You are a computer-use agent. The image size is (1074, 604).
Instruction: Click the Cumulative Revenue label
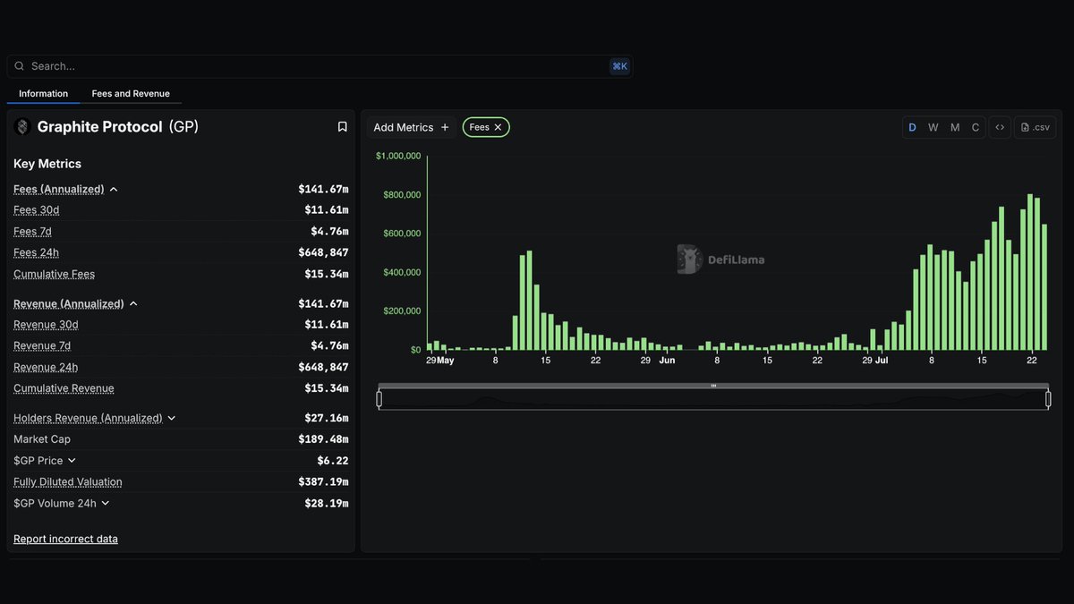[64, 389]
